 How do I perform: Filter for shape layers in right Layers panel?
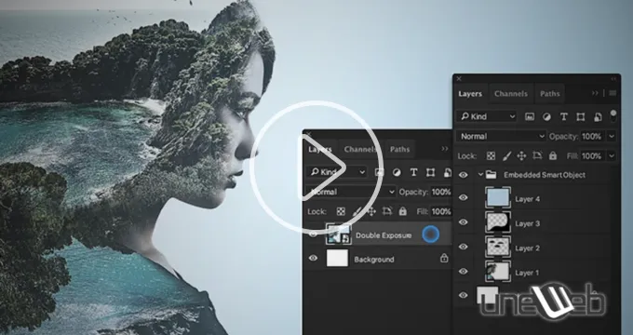[x=581, y=116]
